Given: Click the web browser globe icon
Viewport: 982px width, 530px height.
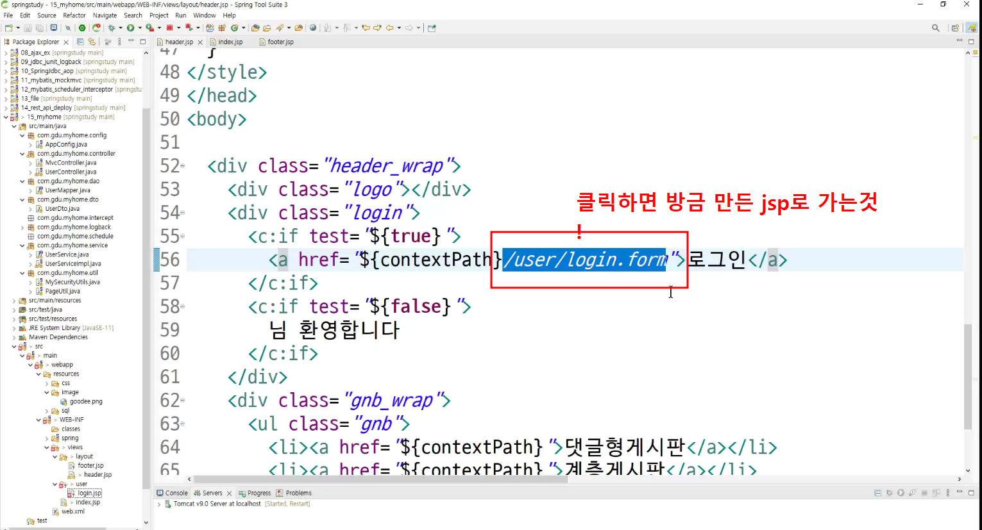Looking at the screenshot, I should (313, 28).
